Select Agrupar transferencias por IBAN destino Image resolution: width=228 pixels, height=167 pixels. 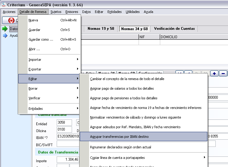click(143, 137)
